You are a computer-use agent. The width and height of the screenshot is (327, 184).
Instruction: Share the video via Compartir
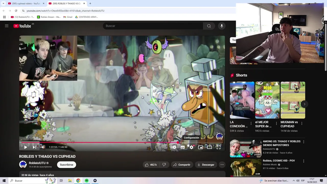(182, 165)
